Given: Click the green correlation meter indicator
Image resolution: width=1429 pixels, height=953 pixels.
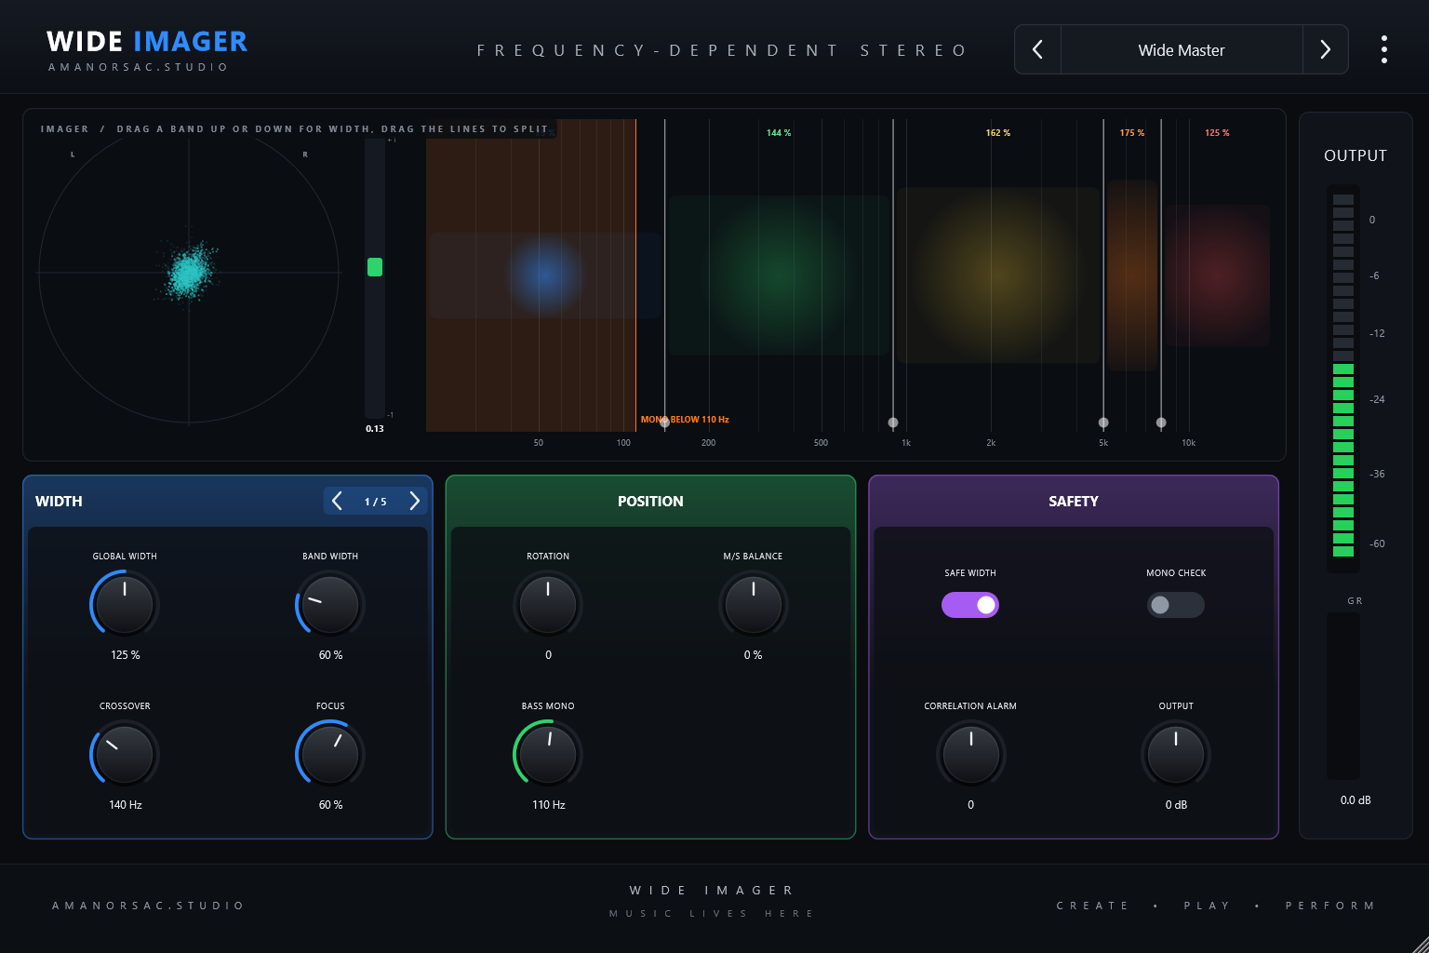Looking at the screenshot, I should coord(375,267).
